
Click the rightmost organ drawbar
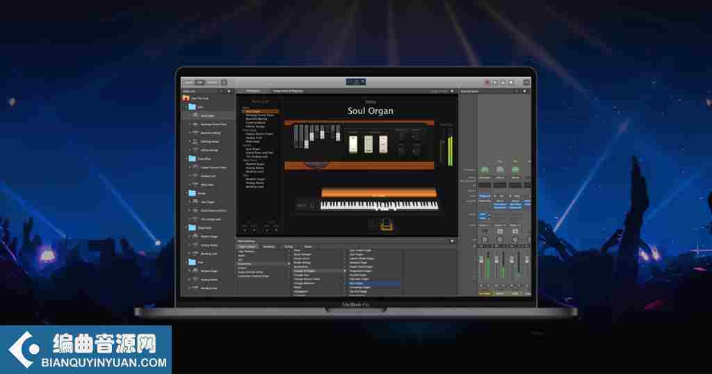[338, 133]
